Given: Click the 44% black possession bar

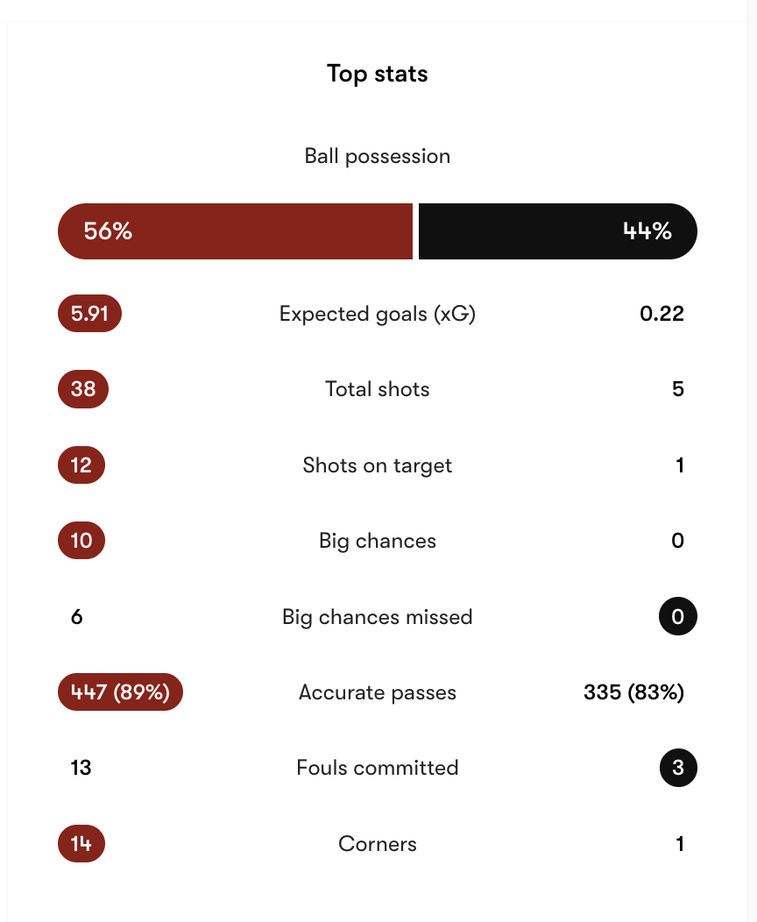Looking at the screenshot, I should 557,231.
